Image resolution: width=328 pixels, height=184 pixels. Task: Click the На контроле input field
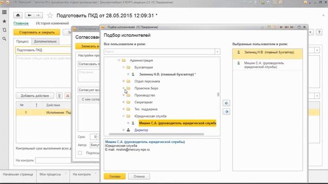pos(53,160)
